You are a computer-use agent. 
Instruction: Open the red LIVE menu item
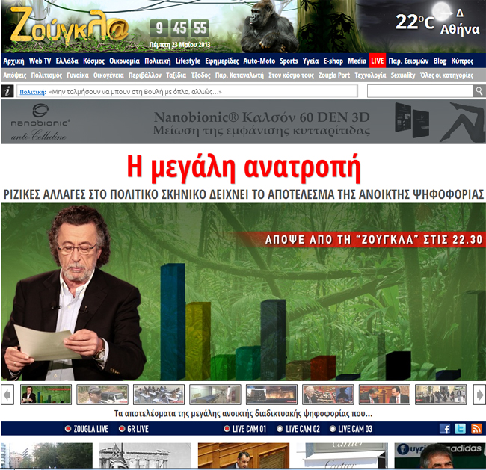coord(377,61)
